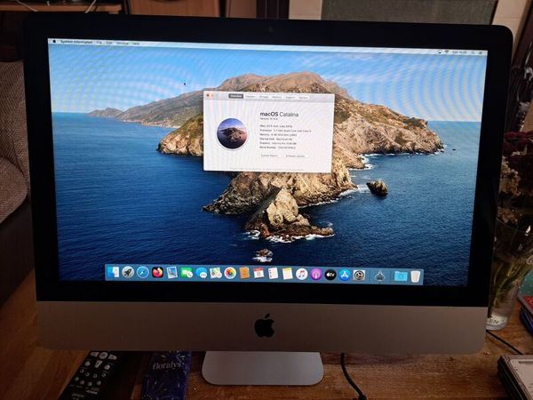Launch Apple TV app from Dock
The width and height of the screenshot is (533, 400).
coord(330,275)
